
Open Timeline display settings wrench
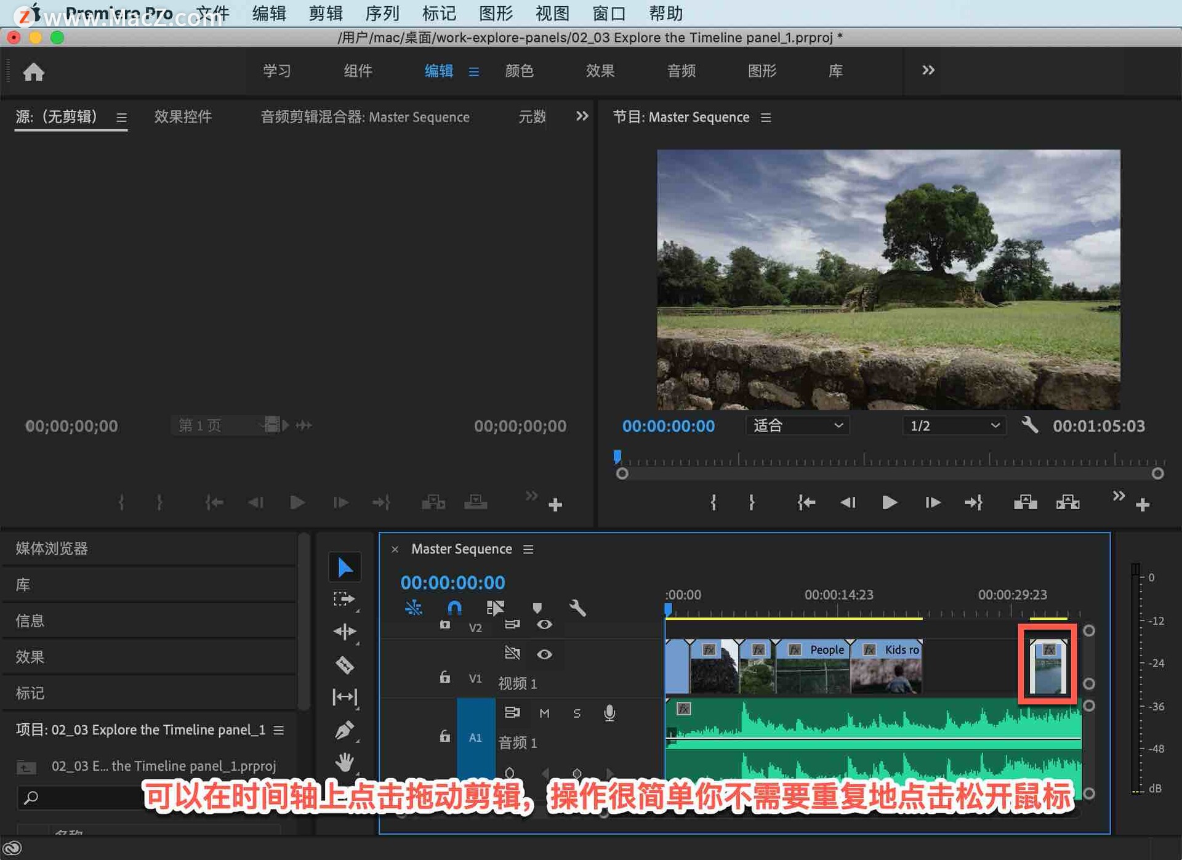click(577, 608)
